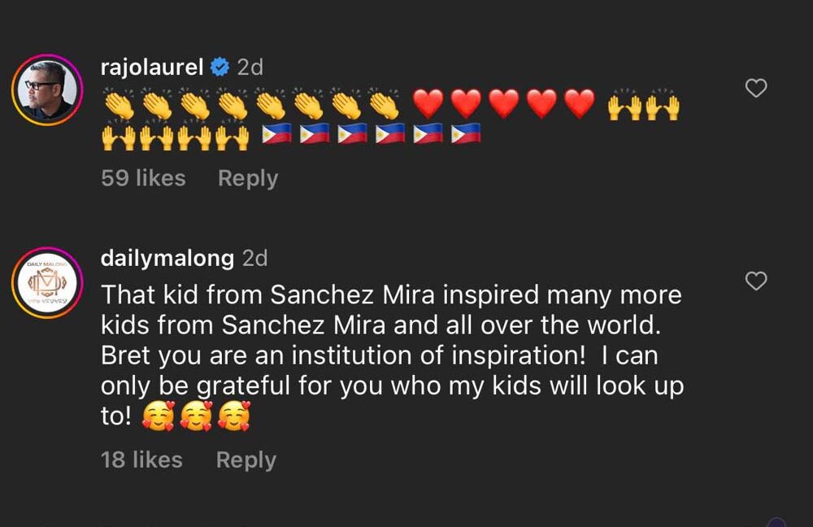Click the first smiling face with hearts emoji
This screenshot has height=527, width=813.
click(x=159, y=416)
